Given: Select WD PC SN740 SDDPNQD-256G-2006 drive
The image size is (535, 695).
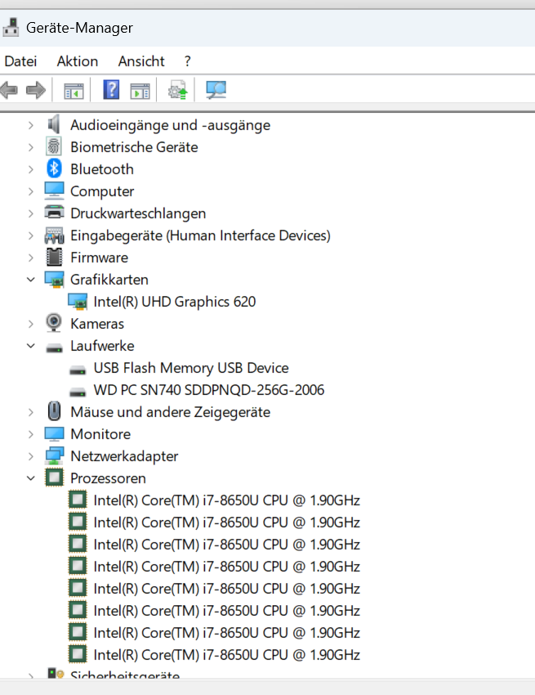Looking at the screenshot, I should click(x=208, y=390).
